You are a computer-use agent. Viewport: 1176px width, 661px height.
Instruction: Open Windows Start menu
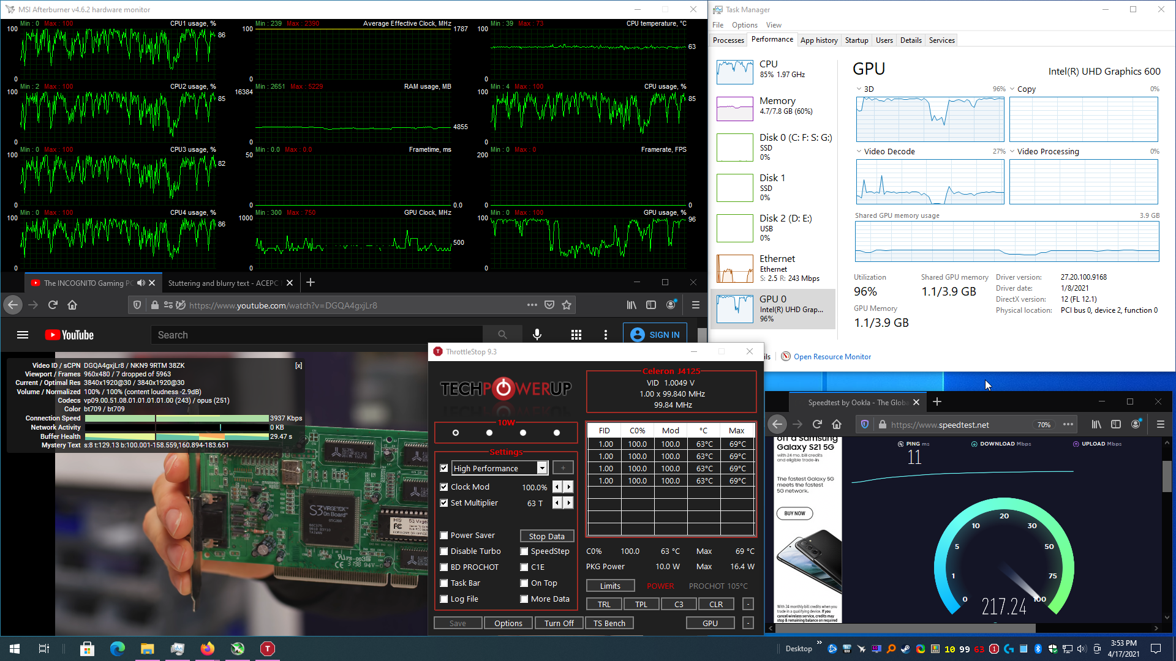point(15,648)
